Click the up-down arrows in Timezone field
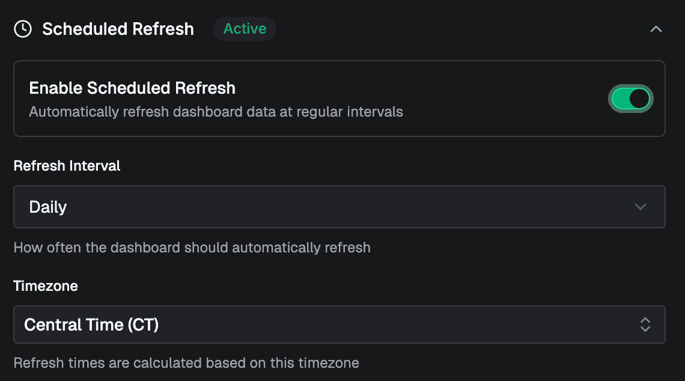This screenshot has width=685, height=381. (645, 325)
